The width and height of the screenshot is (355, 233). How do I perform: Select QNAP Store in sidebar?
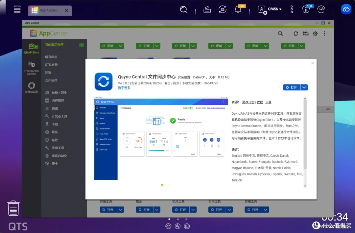tap(32, 48)
